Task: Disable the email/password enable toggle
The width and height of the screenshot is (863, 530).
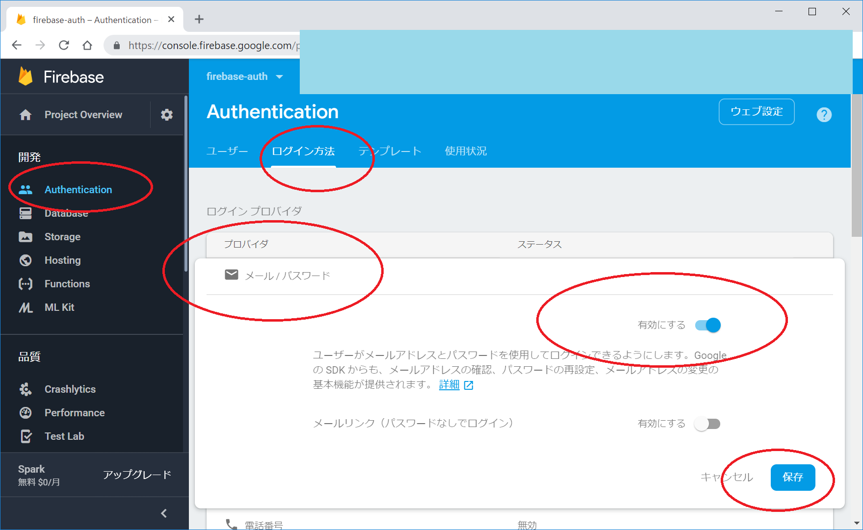Action: 708,325
